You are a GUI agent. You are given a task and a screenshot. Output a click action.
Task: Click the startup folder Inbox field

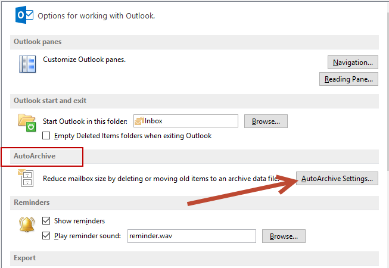tap(186, 121)
